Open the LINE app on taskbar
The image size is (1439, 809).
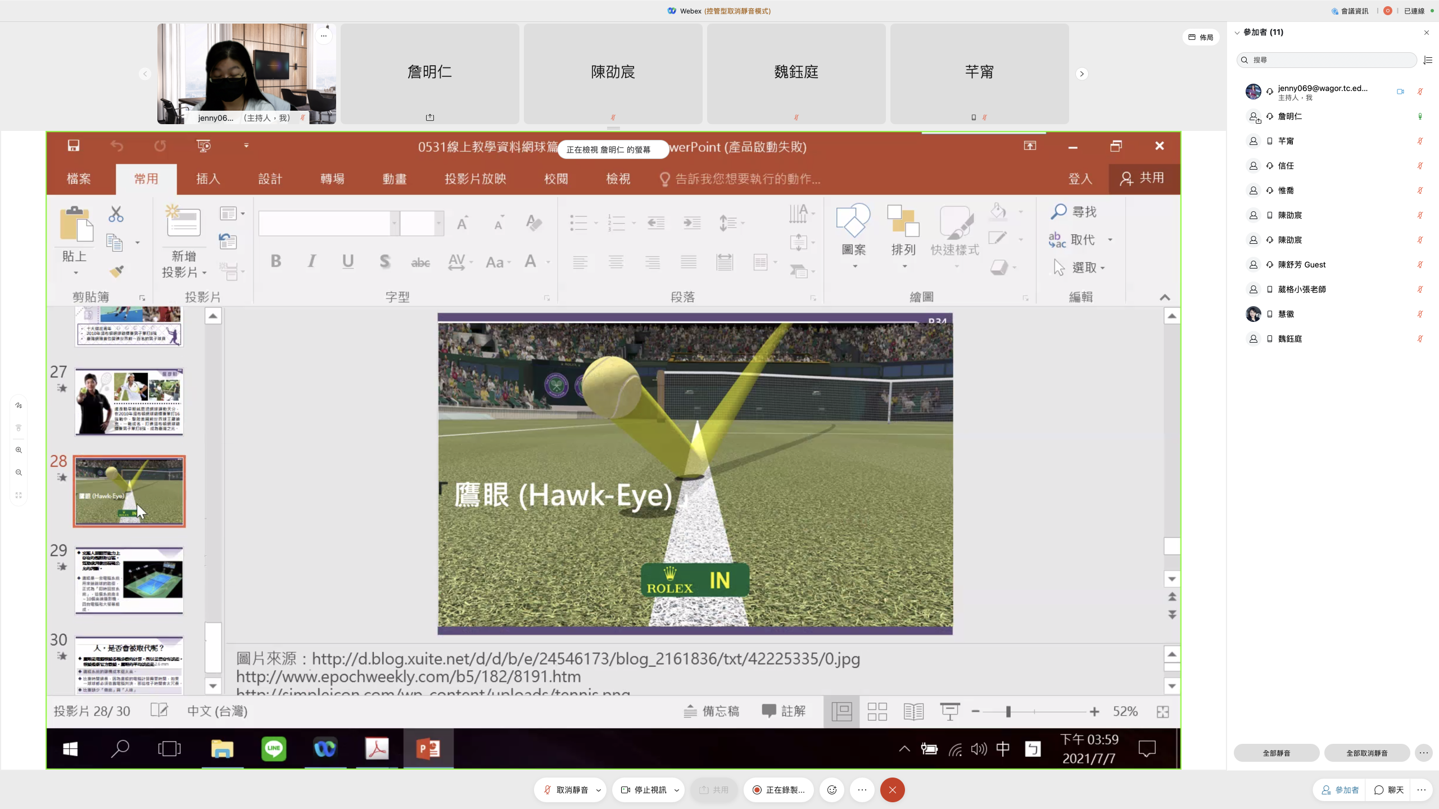274,749
